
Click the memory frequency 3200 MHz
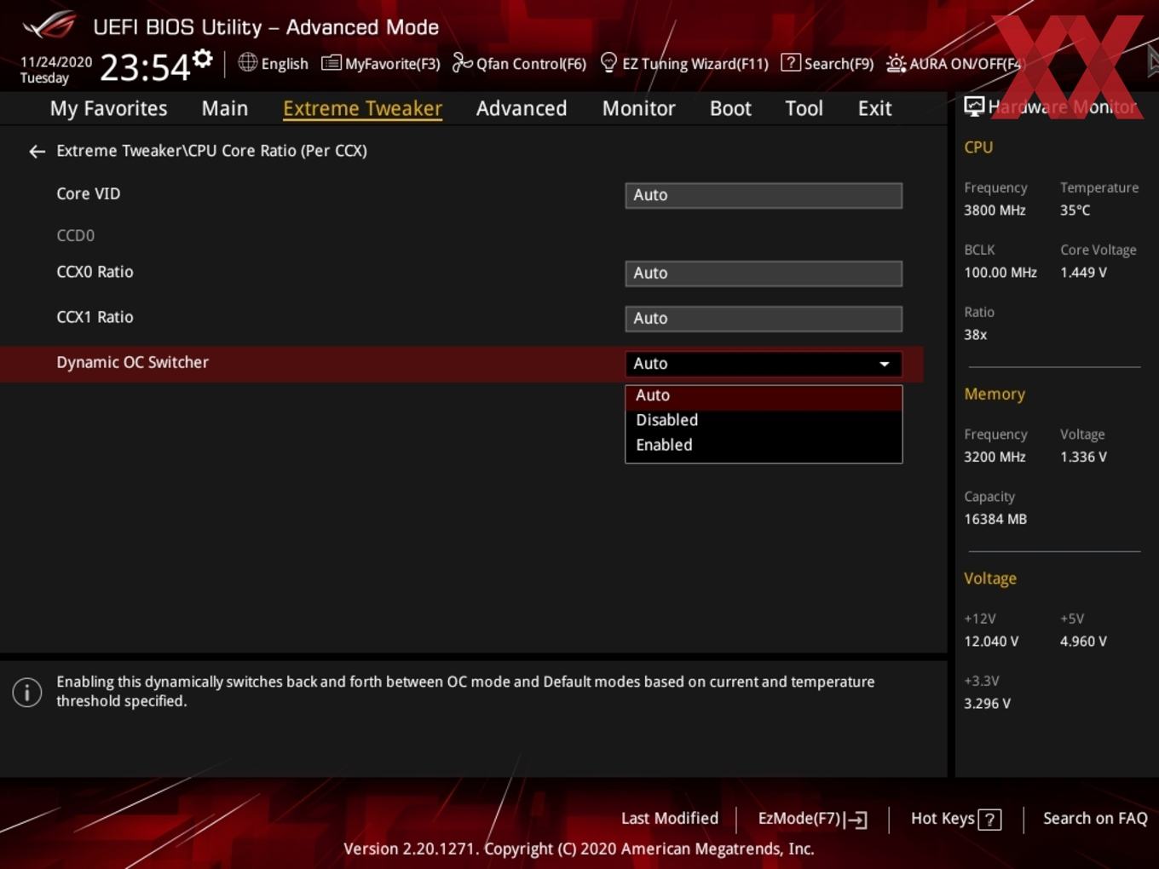pos(995,457)
